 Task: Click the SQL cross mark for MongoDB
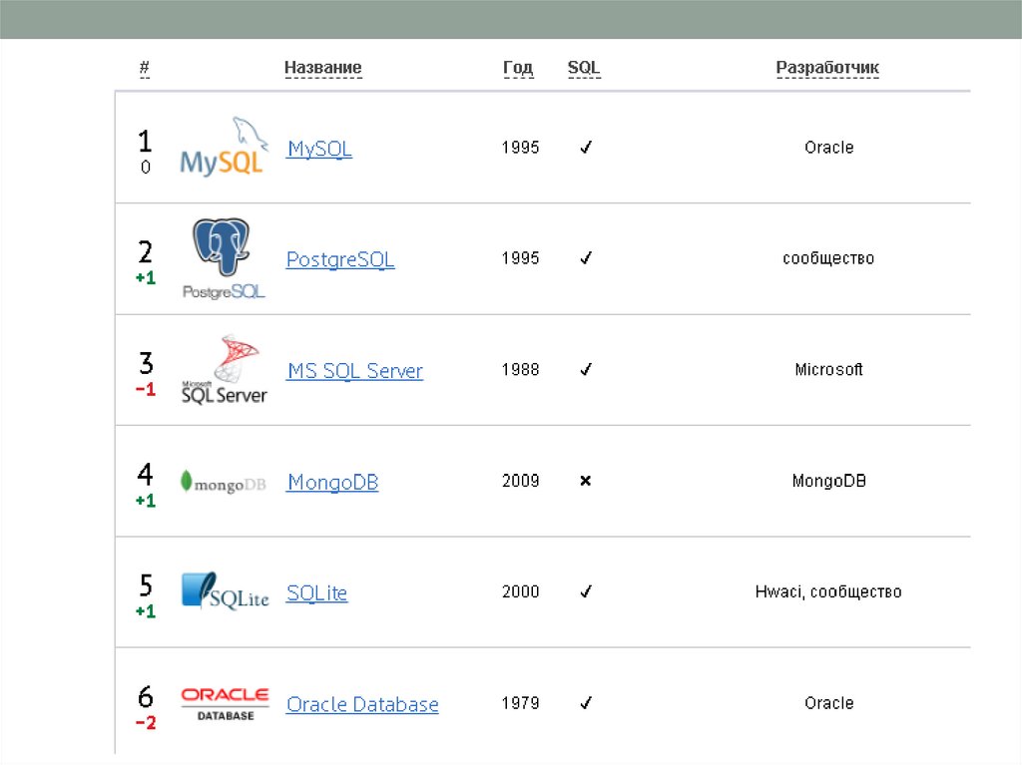pos(586,481)
